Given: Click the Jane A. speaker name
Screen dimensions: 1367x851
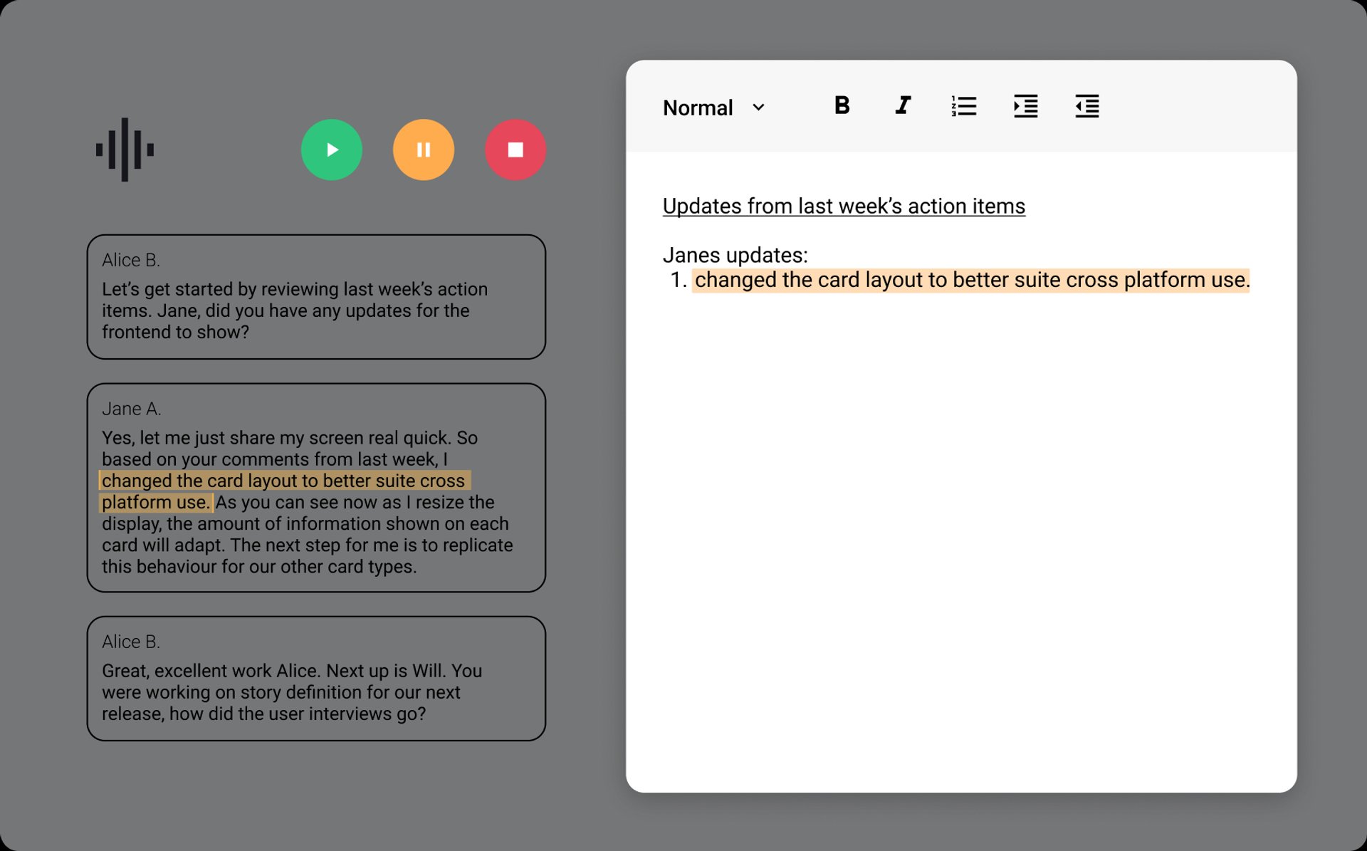Looking at the screenshot, I should point(132,409).
